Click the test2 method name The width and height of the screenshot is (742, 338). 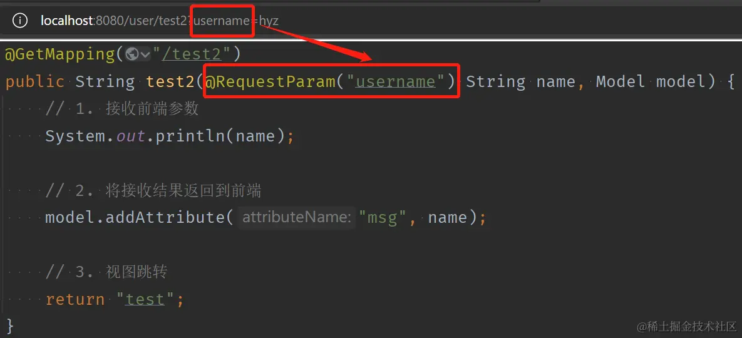170,82
